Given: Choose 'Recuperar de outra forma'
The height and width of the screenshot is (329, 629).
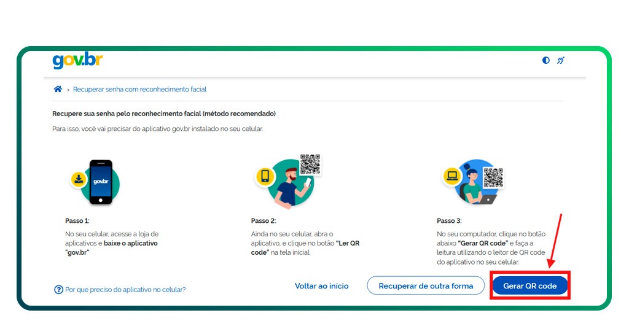Looking at the screenshot, I should 426,286.
